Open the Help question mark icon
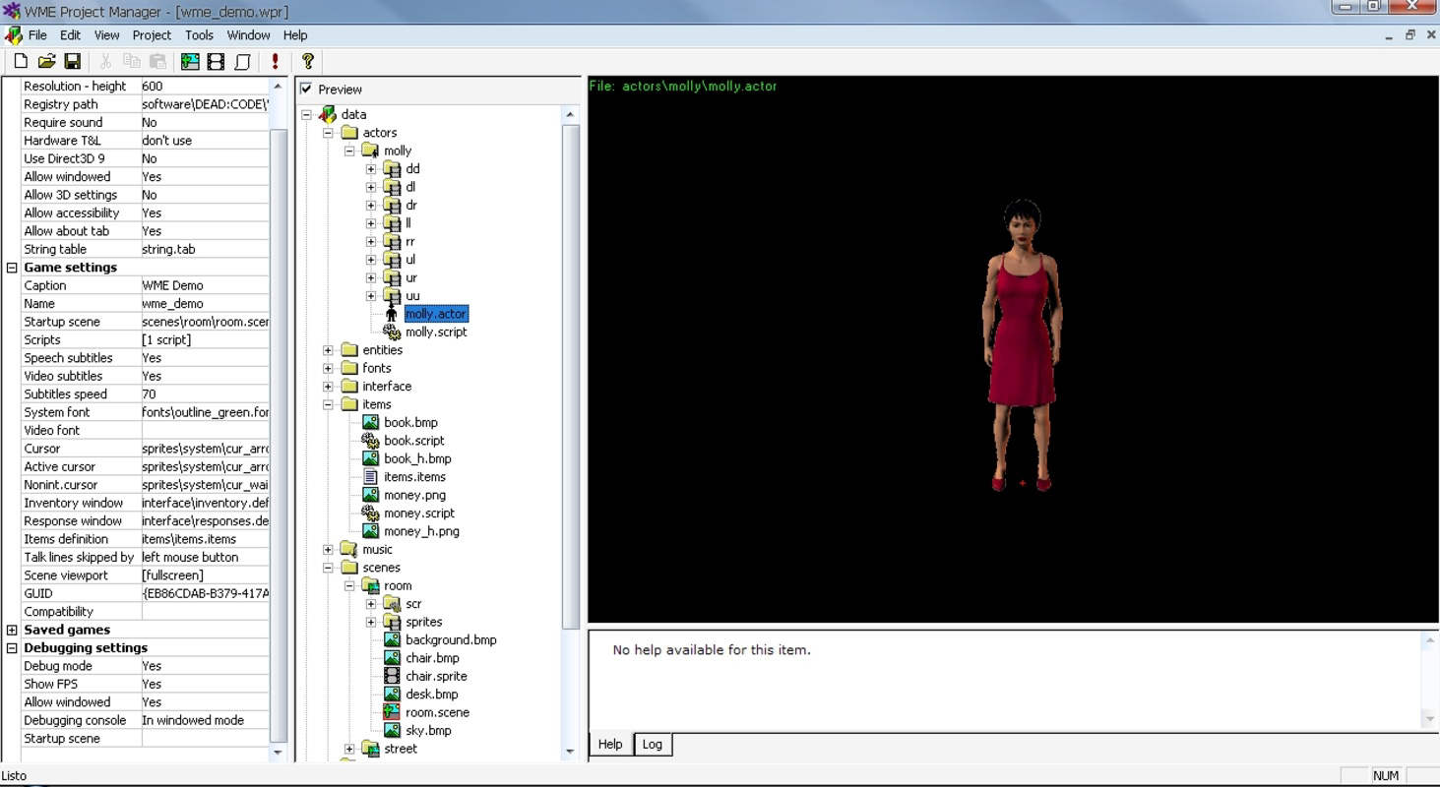Screen dimensions: 1440x787 point(306,61)
